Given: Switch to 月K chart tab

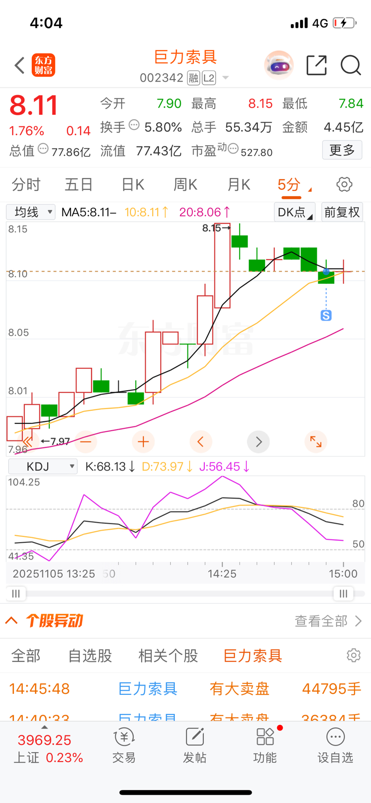Looking at the screenshot, I should click(239, 184).
